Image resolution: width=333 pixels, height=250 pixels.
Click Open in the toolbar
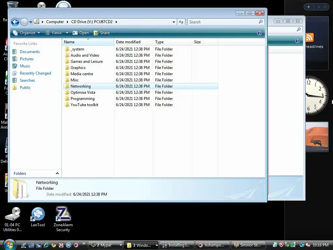coord(81,33)
